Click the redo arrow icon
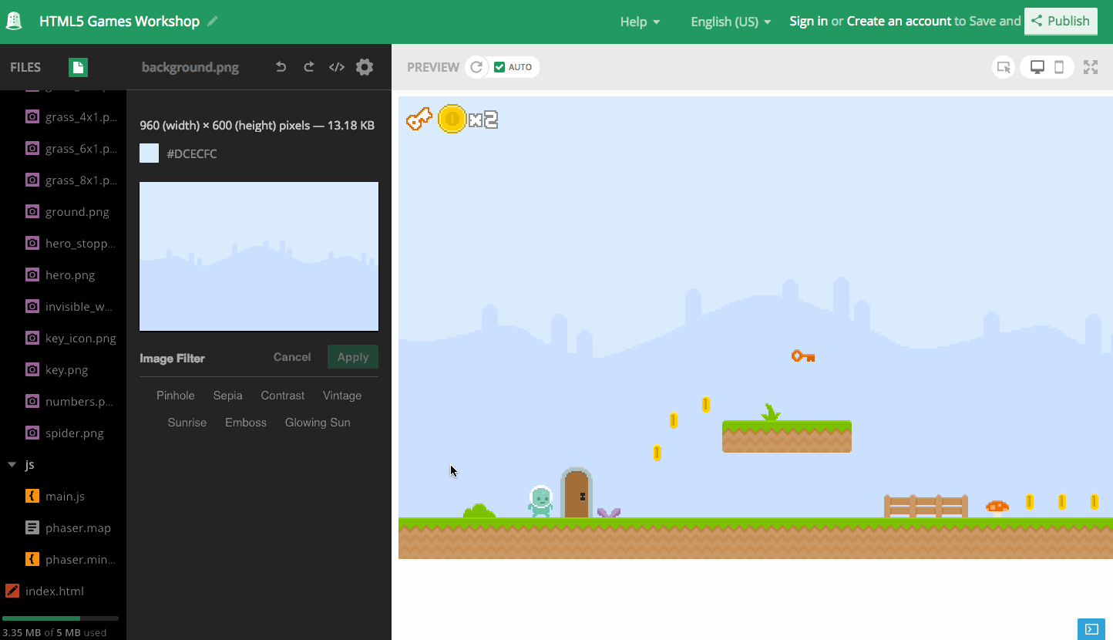Screen dimensions: 1113x640 coord(309,67)
